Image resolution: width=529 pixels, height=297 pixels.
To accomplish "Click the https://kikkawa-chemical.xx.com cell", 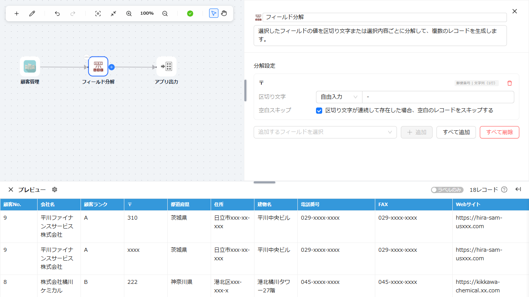I will [x=491, y=286].
